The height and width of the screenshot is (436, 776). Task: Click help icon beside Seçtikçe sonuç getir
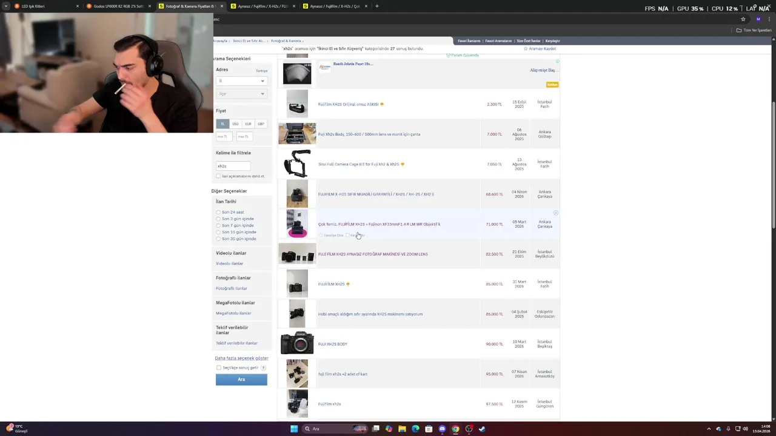263,368
